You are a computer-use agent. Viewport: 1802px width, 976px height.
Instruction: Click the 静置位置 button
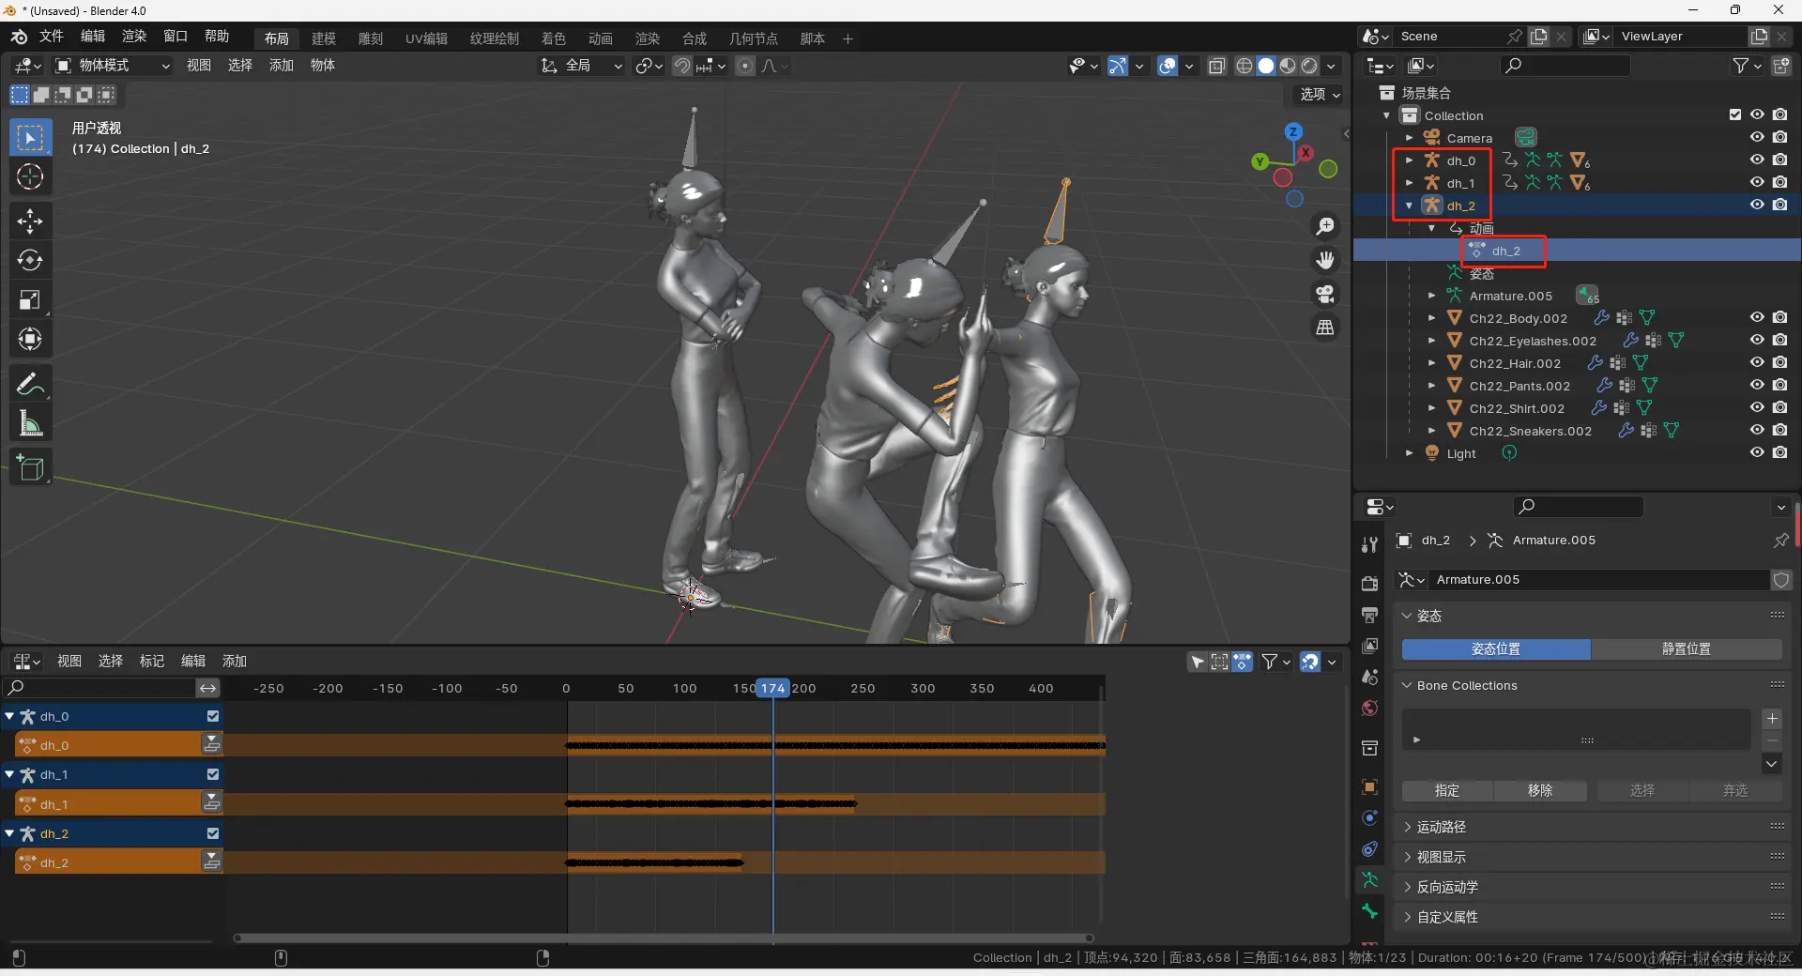coord(1686,649)
